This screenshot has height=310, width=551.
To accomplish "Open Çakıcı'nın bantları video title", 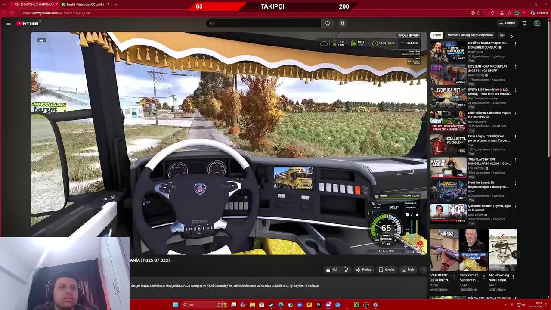I will tap(489, 208).
